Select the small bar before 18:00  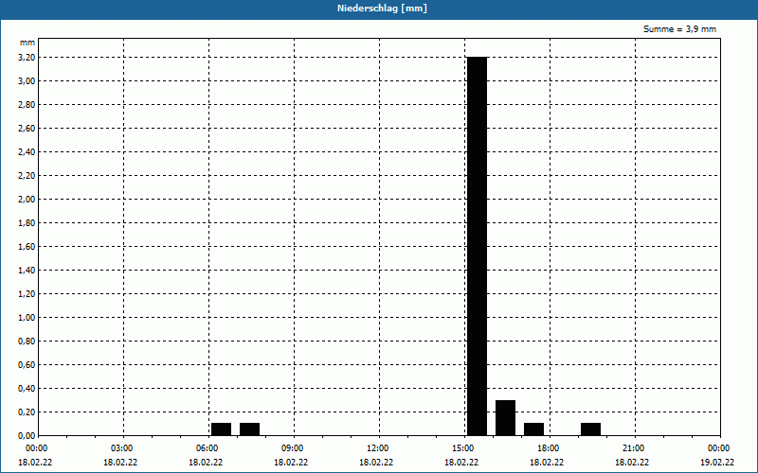click(x=533, y=429)
